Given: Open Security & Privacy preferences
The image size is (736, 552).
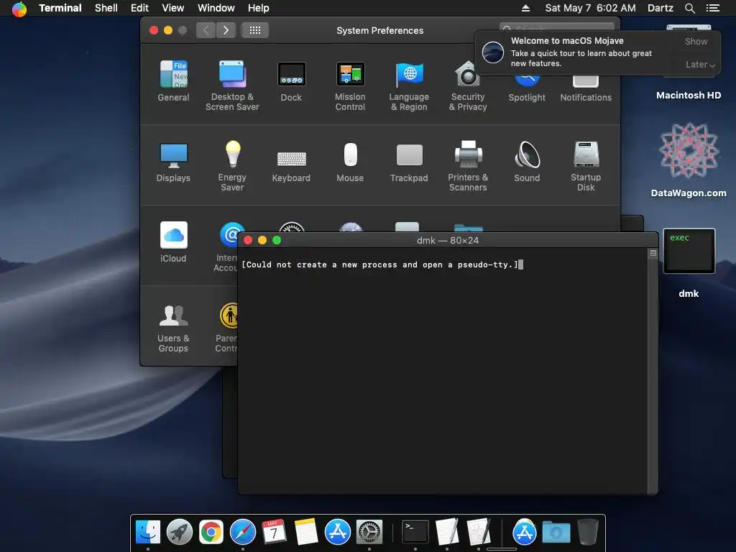Looking at the screenshot, I should pos(468,86).
